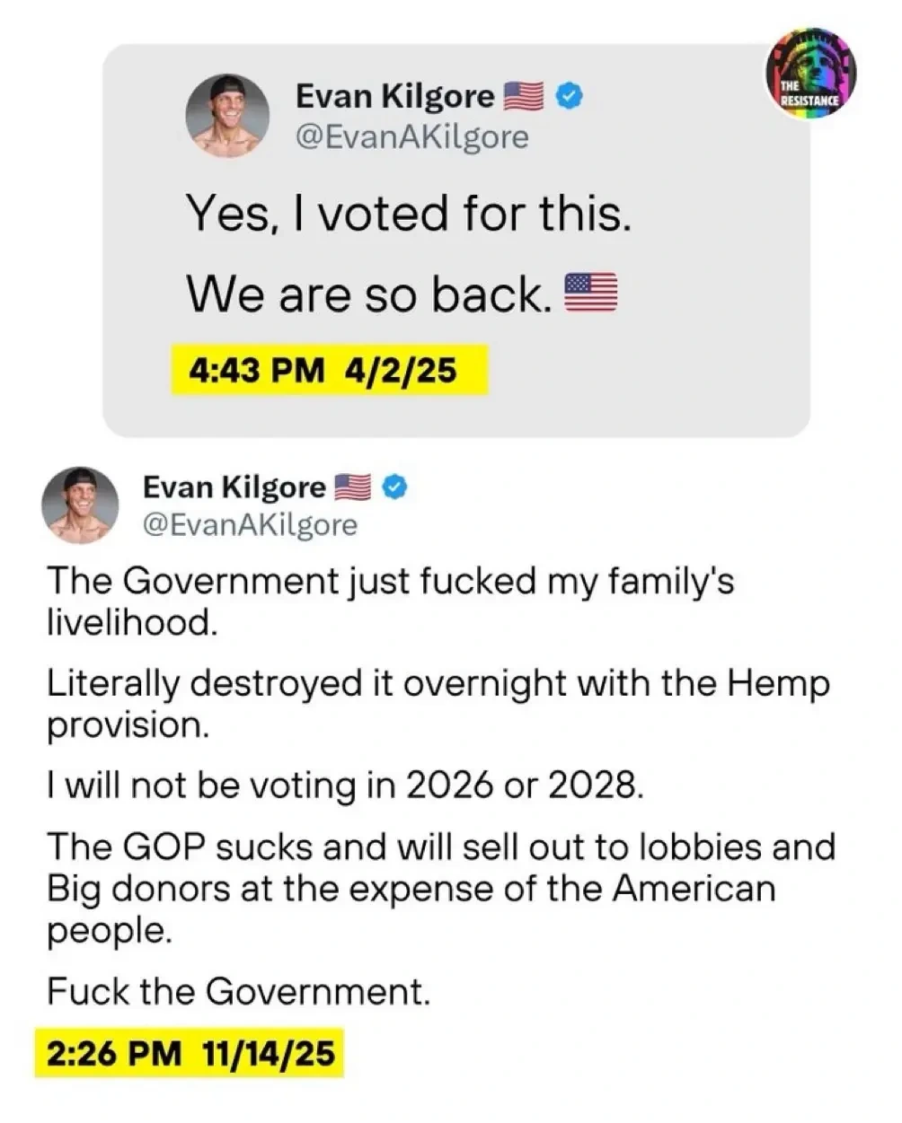Open the @EvanAKilgore handle in the top tweet
Viewport: 902px width, 1123px height.
[412, 137]
